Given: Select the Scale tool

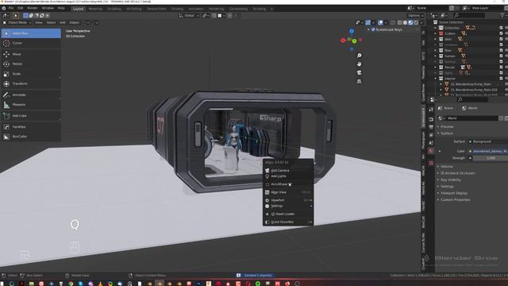Looking at the screenshot, I should pyautogui.click(x=31, y=74).
